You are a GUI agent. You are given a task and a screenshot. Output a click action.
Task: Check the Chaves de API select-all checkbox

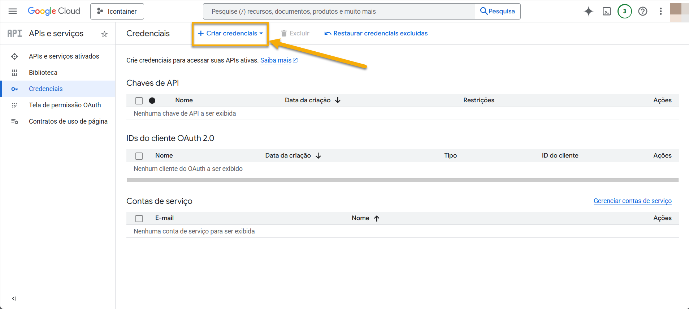click(139, 101)
